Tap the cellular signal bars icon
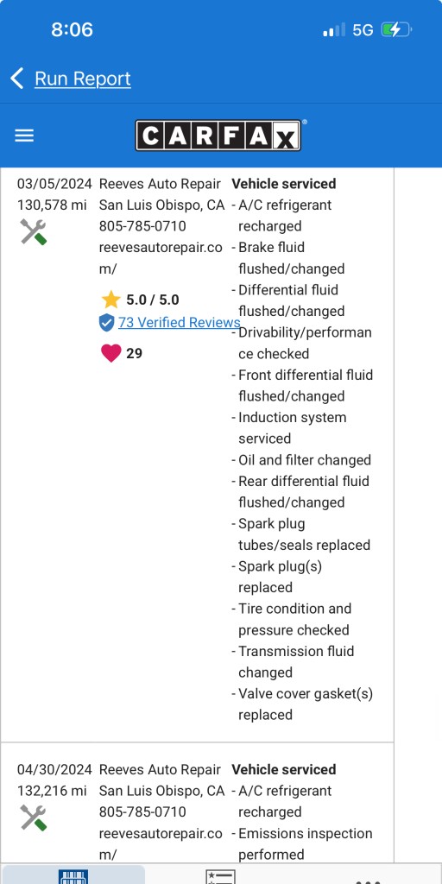 pyautogui.click(x=334, y=30)
